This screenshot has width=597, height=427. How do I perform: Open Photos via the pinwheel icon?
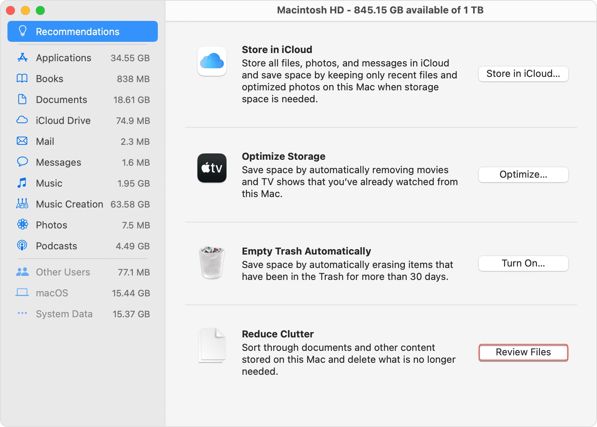pos(22,225)
